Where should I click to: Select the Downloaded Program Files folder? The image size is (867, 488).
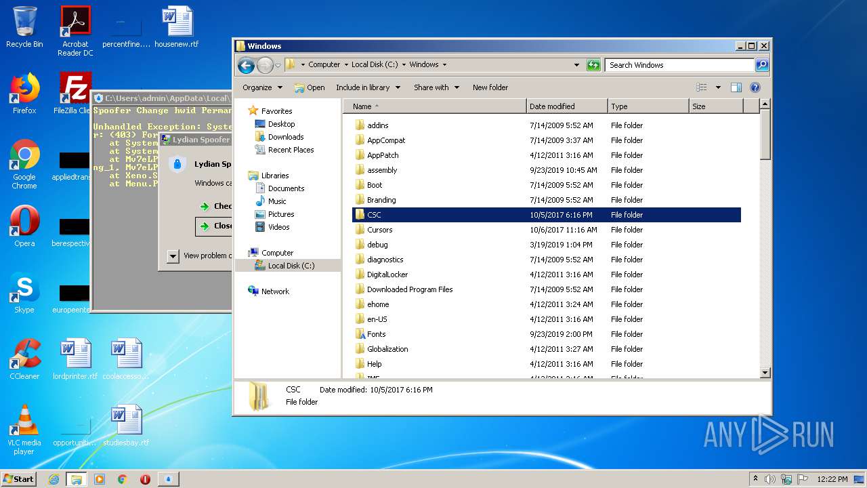410,289
